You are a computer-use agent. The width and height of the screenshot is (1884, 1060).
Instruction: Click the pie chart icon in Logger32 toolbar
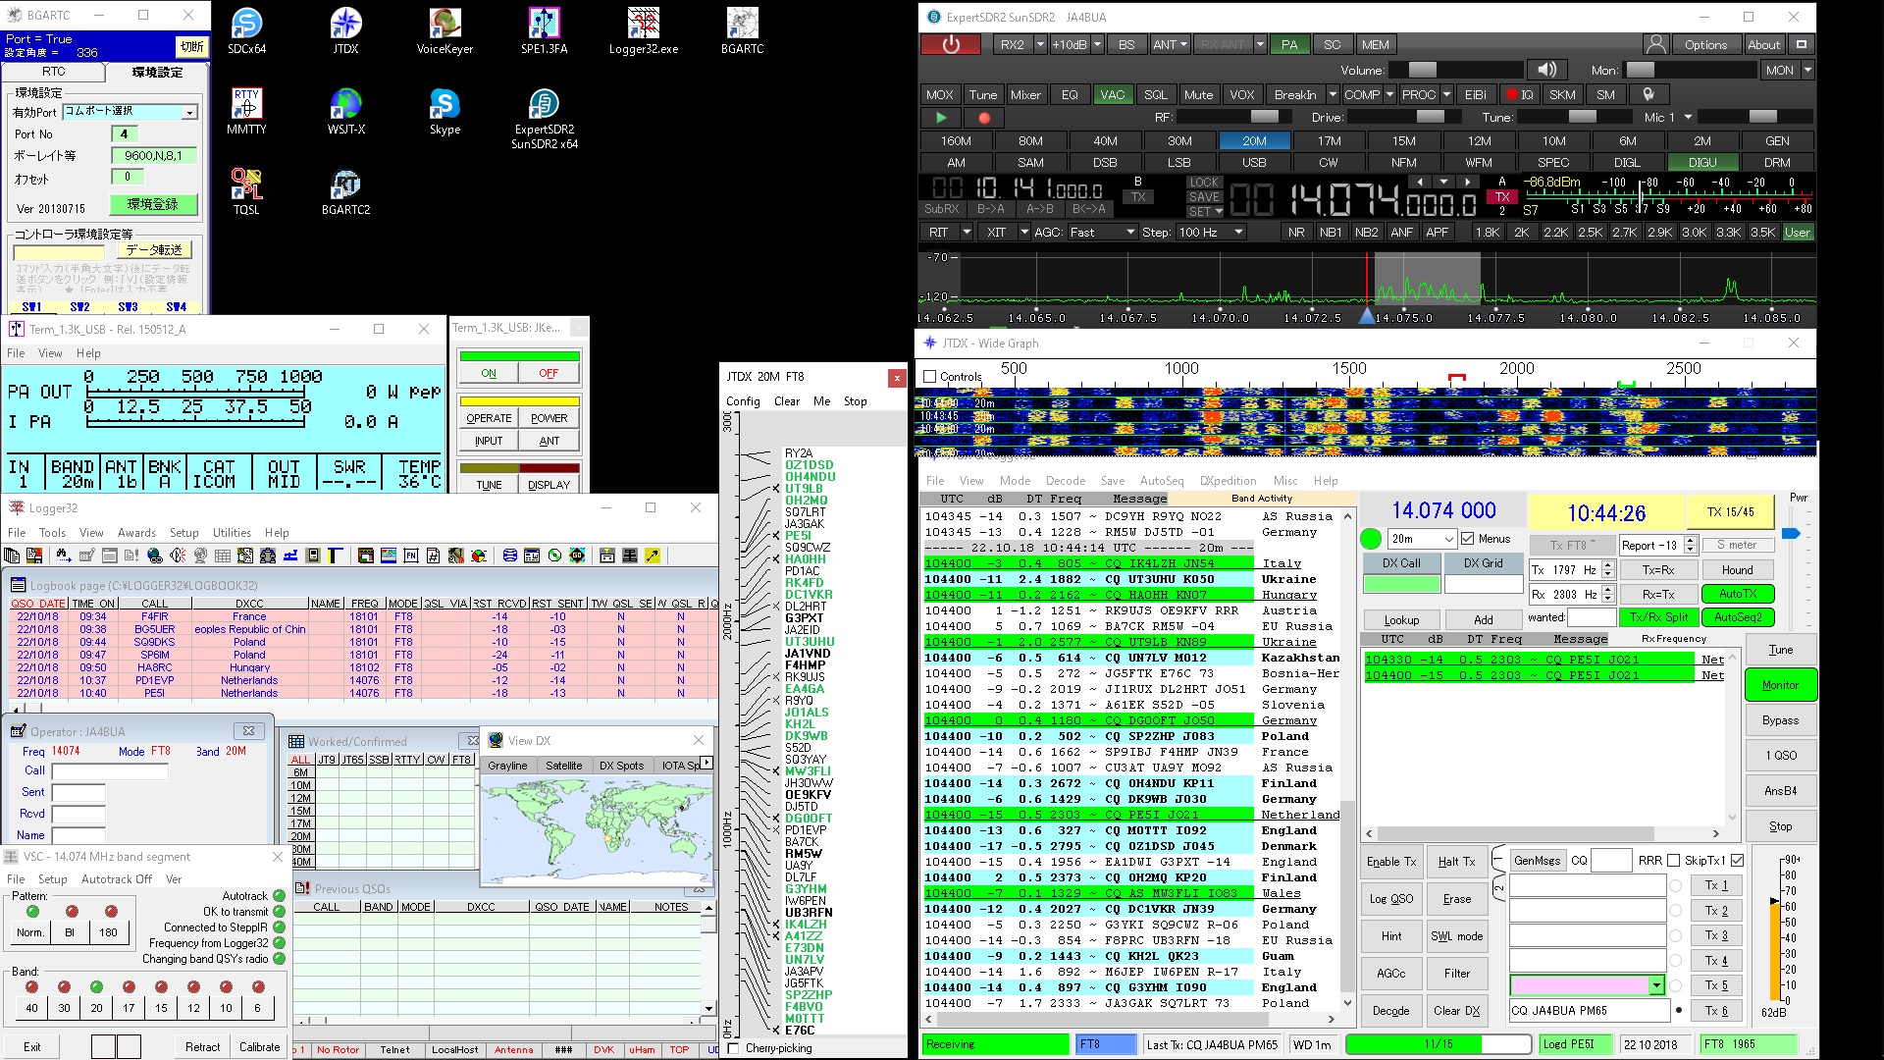(480, 556)
